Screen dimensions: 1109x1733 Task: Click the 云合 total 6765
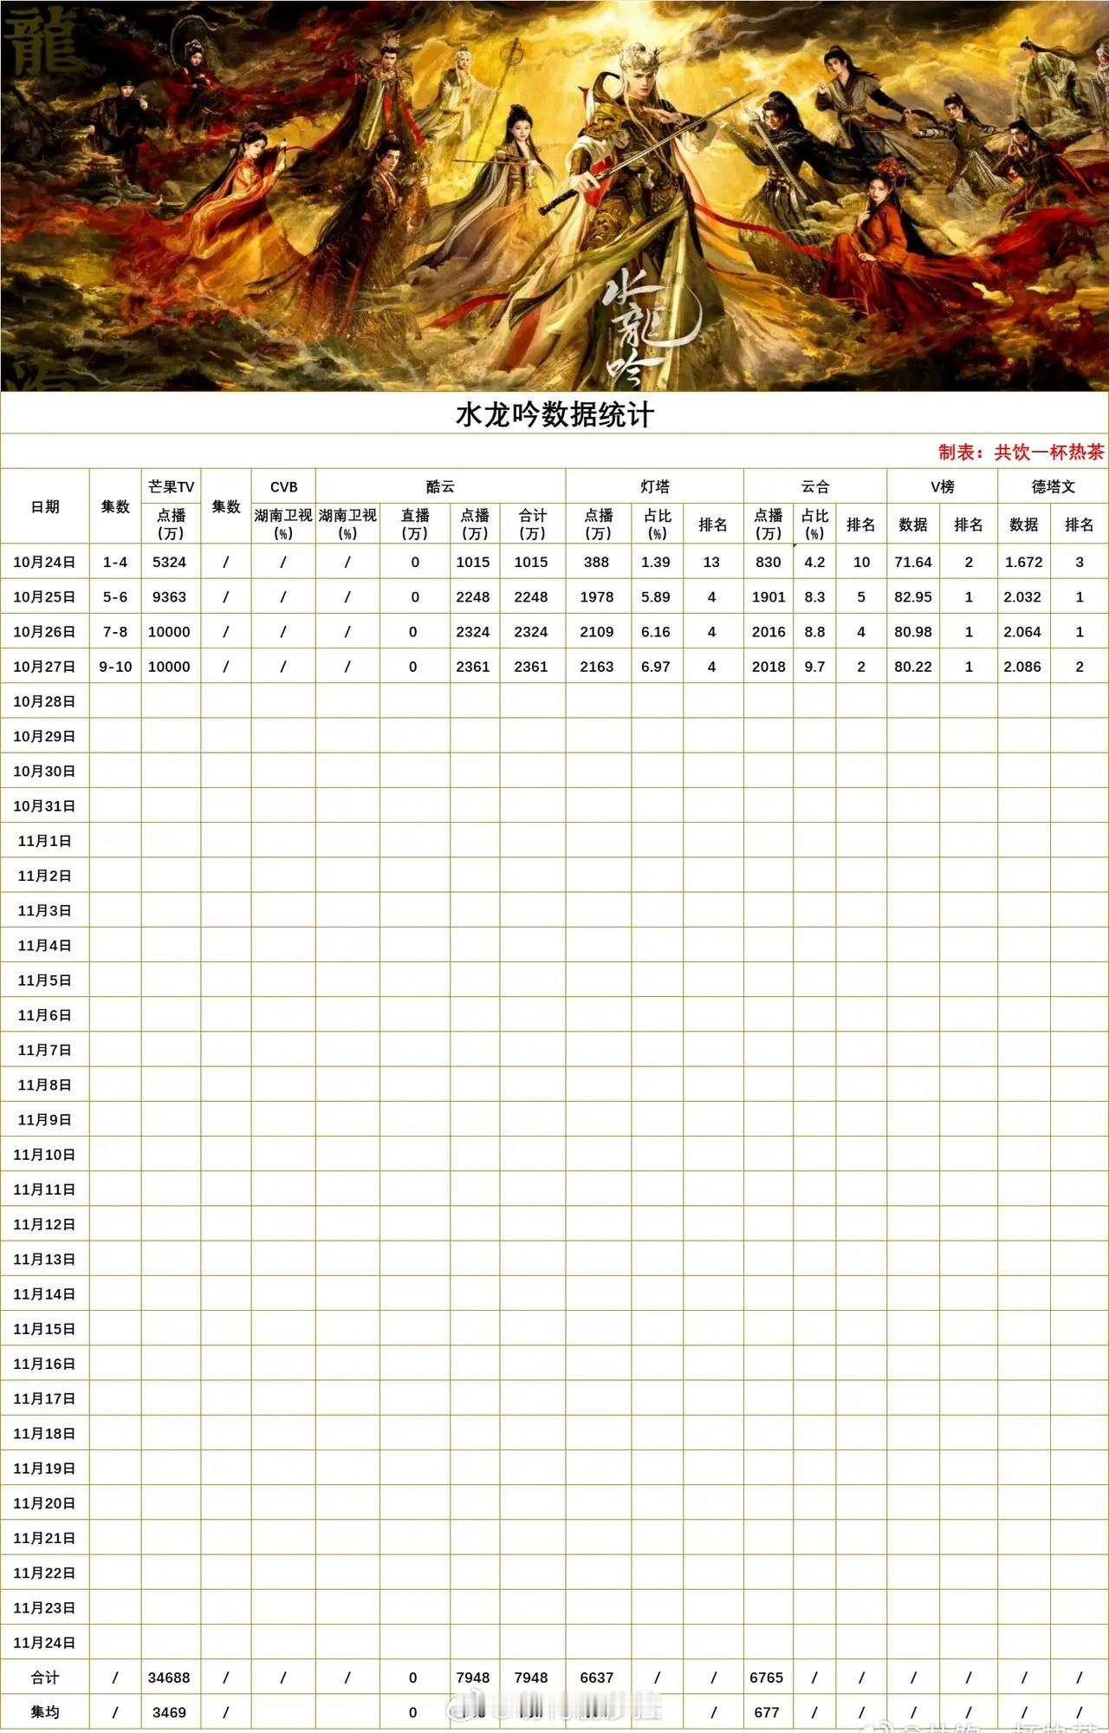coord(767,1677)
